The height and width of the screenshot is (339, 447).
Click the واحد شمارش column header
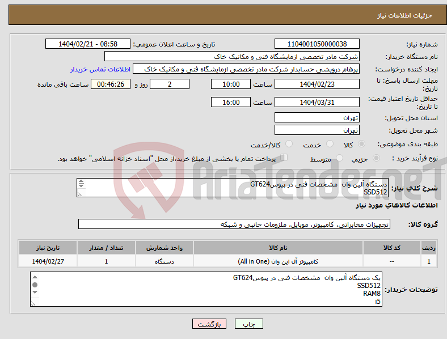coord(164,248)
